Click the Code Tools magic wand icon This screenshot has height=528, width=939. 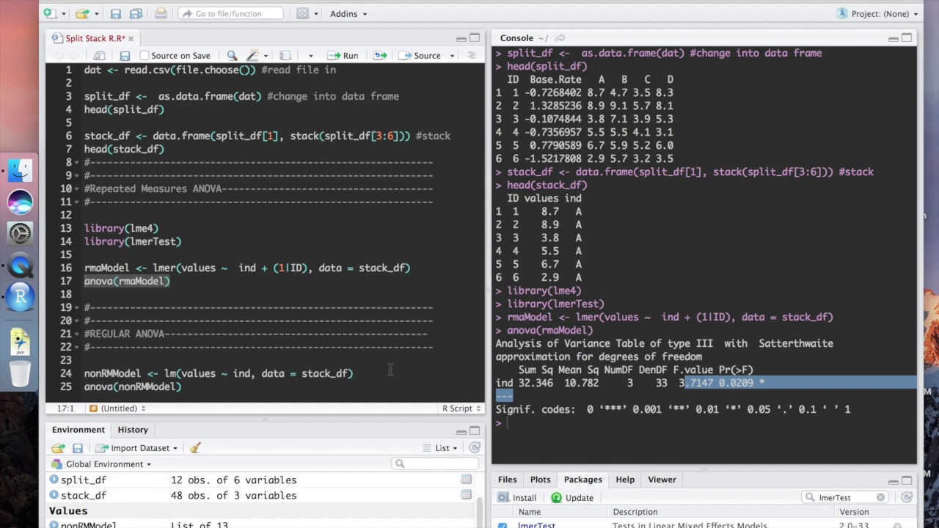tap(252, 56)
